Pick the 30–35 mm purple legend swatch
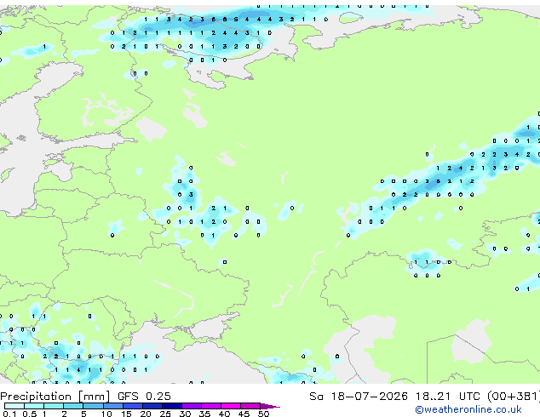Screen dimensions: 540x417 pyautogui.click(x=192, y=406)
